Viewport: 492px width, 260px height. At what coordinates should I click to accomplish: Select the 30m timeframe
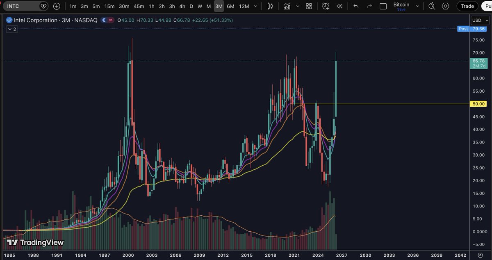pos(124,6)
